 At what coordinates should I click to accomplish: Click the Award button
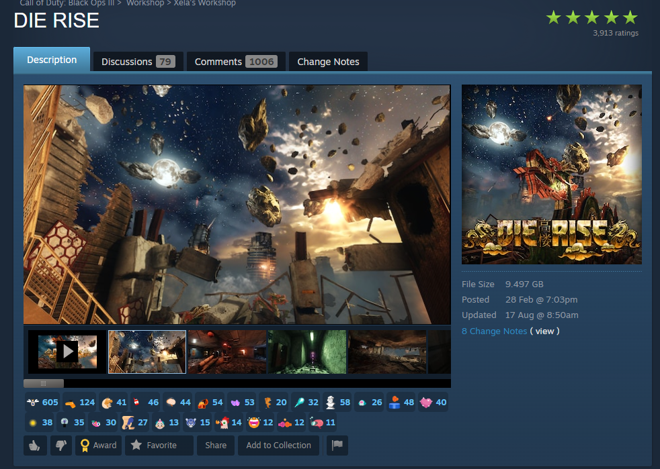[x=98, y=445]
